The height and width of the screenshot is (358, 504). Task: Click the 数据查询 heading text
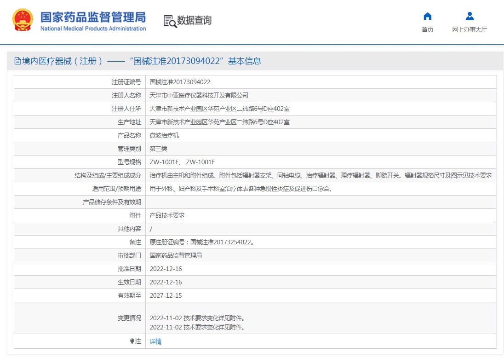195,20
